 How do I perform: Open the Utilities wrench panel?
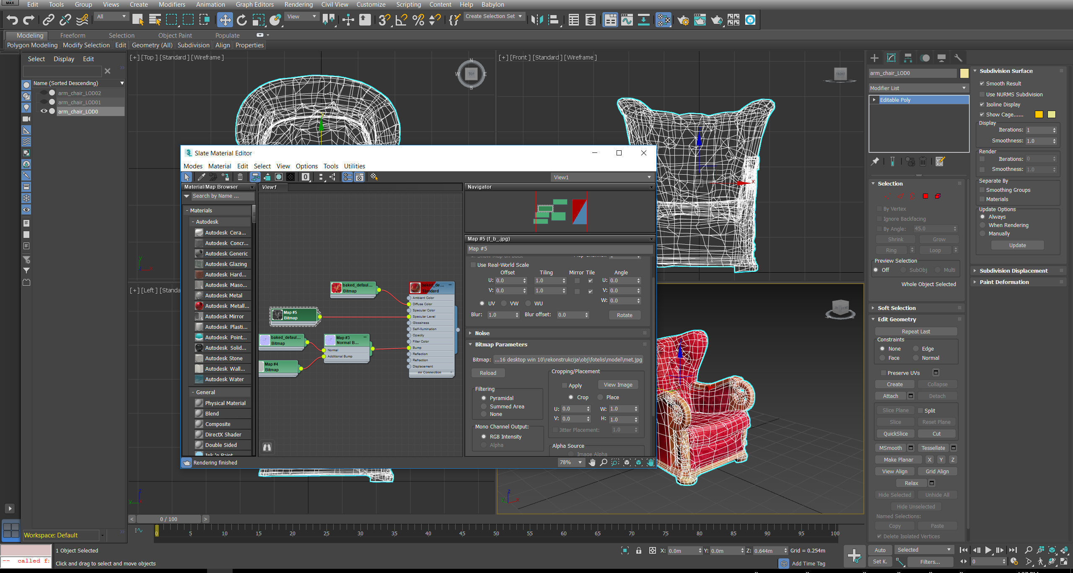pos(958,58)
